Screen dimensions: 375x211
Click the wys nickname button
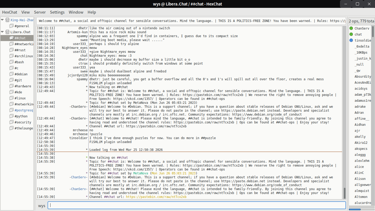point(42,206)
